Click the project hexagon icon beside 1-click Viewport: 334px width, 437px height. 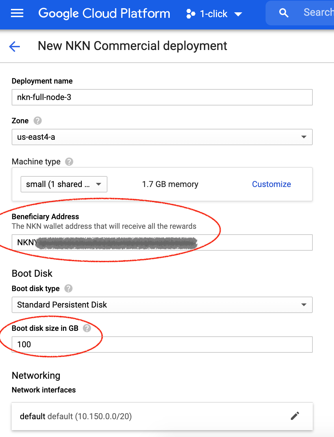click(x=191, y=14)
